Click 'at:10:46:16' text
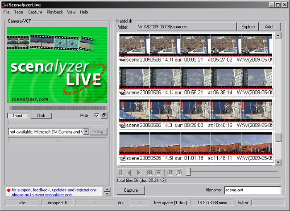The height and width of the screenshot is (211, 290). (220, 125)
